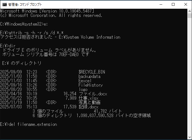Close the Command Prompt window
Image resolution: width=192 pixels, height=140 pixels.
coord(186,5)
